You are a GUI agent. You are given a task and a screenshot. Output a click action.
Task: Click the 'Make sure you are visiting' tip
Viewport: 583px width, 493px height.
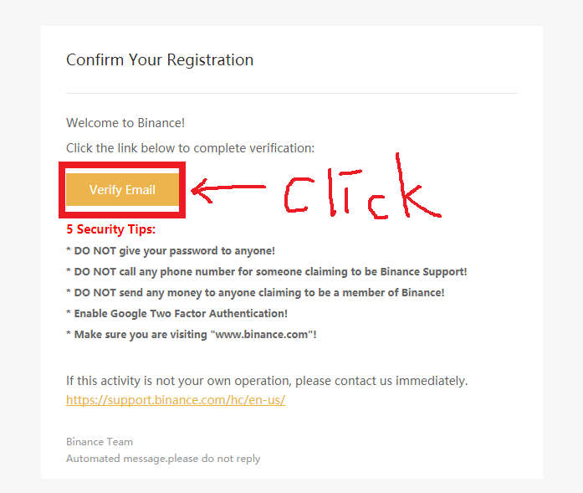(192, 334)
